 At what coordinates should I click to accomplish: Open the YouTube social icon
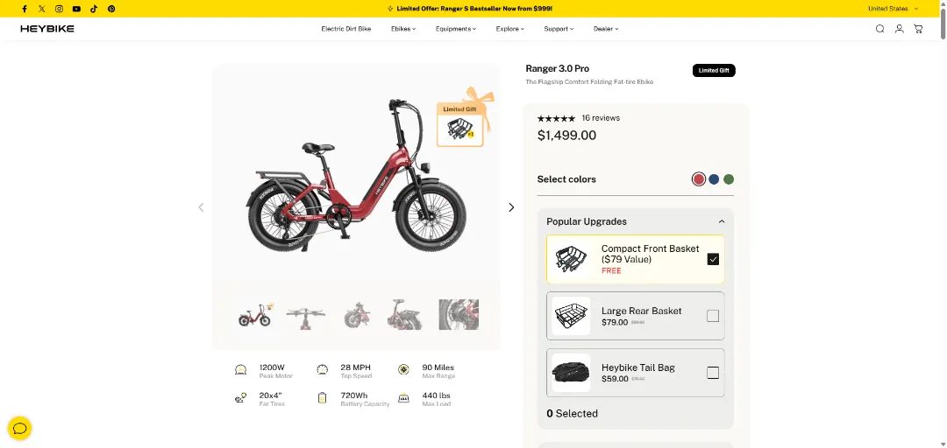tap(76, 9)
